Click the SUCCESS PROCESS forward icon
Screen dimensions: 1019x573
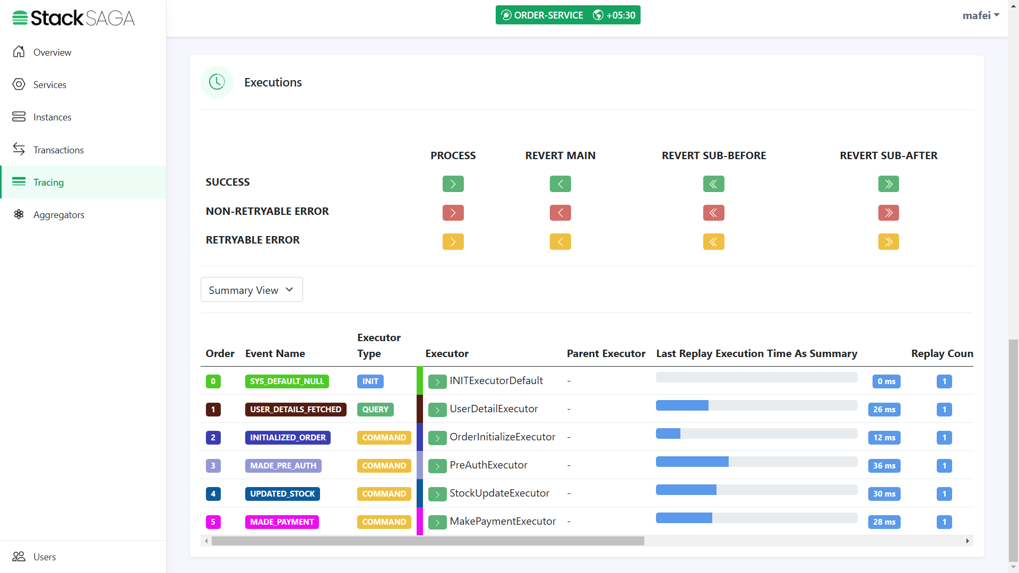pyautogui.click(x=453, y=183)
